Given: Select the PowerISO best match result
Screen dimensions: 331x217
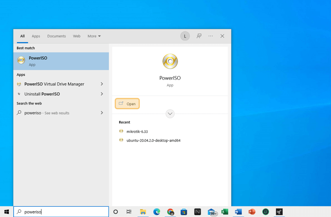Looking at the screenshot, I should pos(61,61).
